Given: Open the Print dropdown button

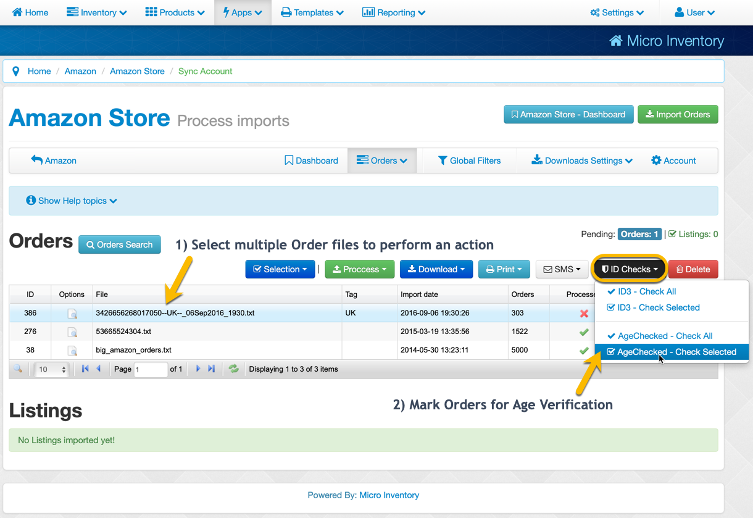Looking at the screenshot, I should [x=504, y=269].
